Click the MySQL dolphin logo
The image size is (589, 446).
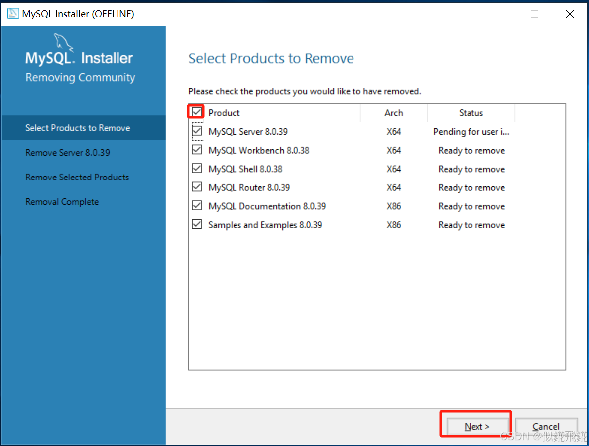click(63, 42)
